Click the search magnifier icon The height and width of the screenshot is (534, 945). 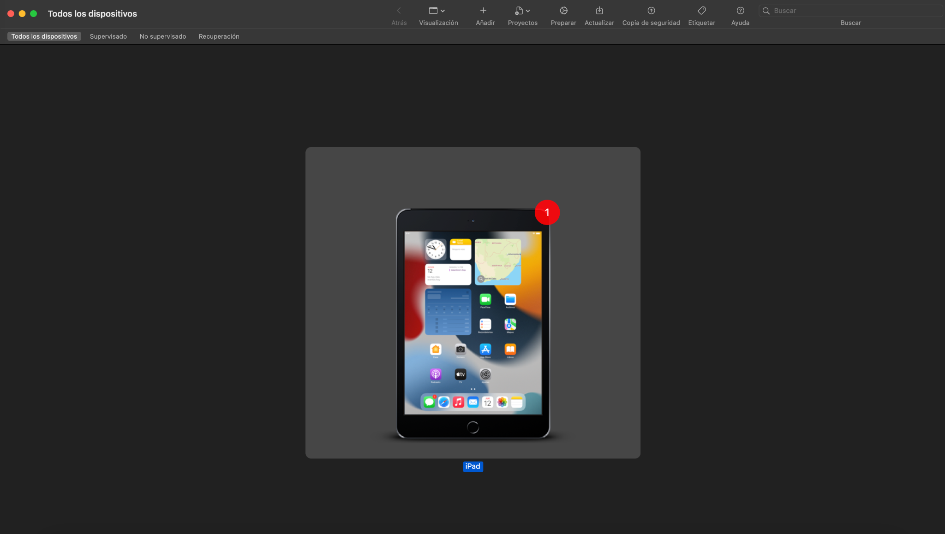(x=766, y=11)
